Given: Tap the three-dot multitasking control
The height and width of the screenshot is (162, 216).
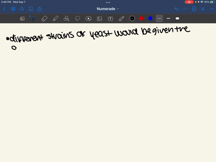Looking at the screenshot, I should click(x=108, y=2).
